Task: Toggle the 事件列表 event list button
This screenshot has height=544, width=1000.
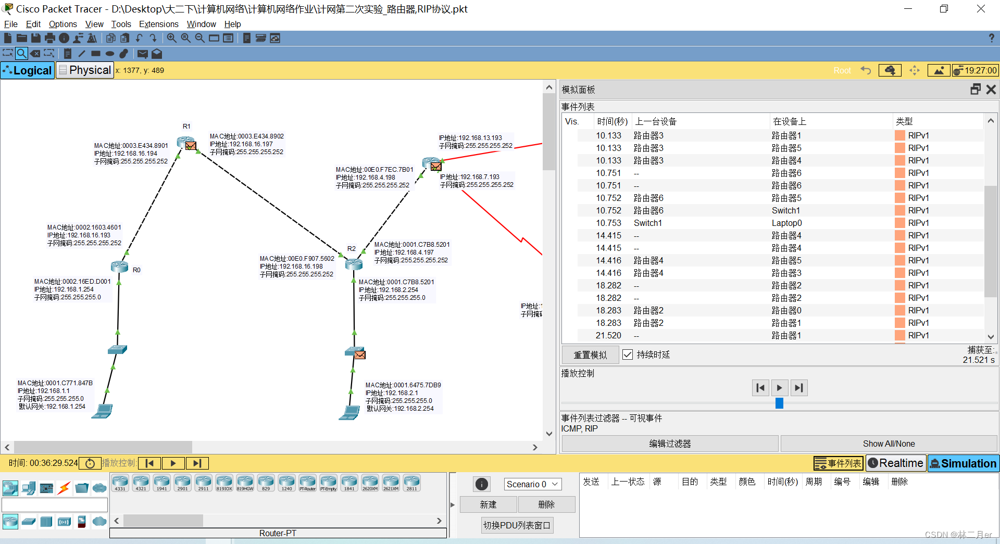Action: point(839,463)
